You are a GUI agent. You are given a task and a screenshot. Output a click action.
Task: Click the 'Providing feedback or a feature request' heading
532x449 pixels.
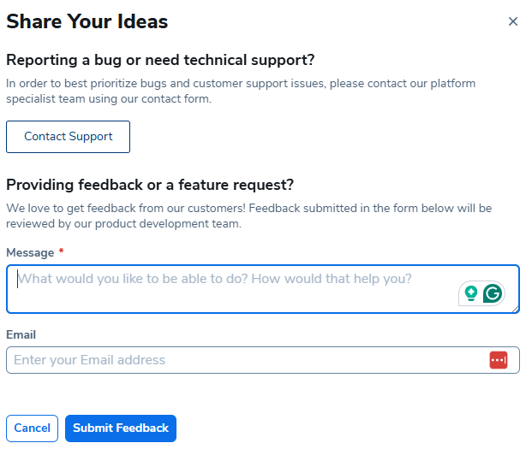coord(150,185)
